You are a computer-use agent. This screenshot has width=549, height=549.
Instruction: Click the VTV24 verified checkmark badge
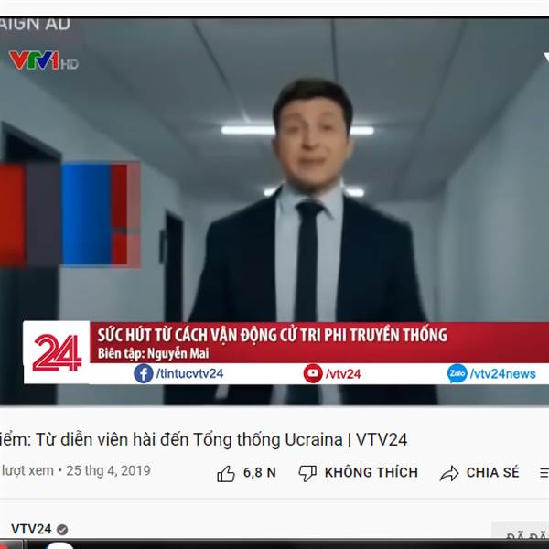[62, 530]
